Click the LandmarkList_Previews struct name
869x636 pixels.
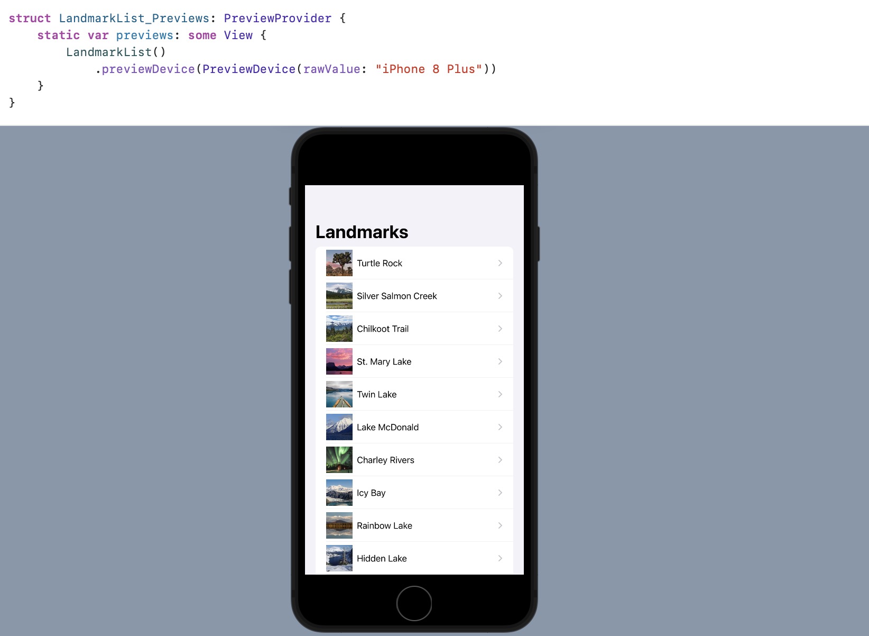tap(134, 18)
